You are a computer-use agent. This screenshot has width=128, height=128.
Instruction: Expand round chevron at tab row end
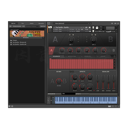[115, 56]
